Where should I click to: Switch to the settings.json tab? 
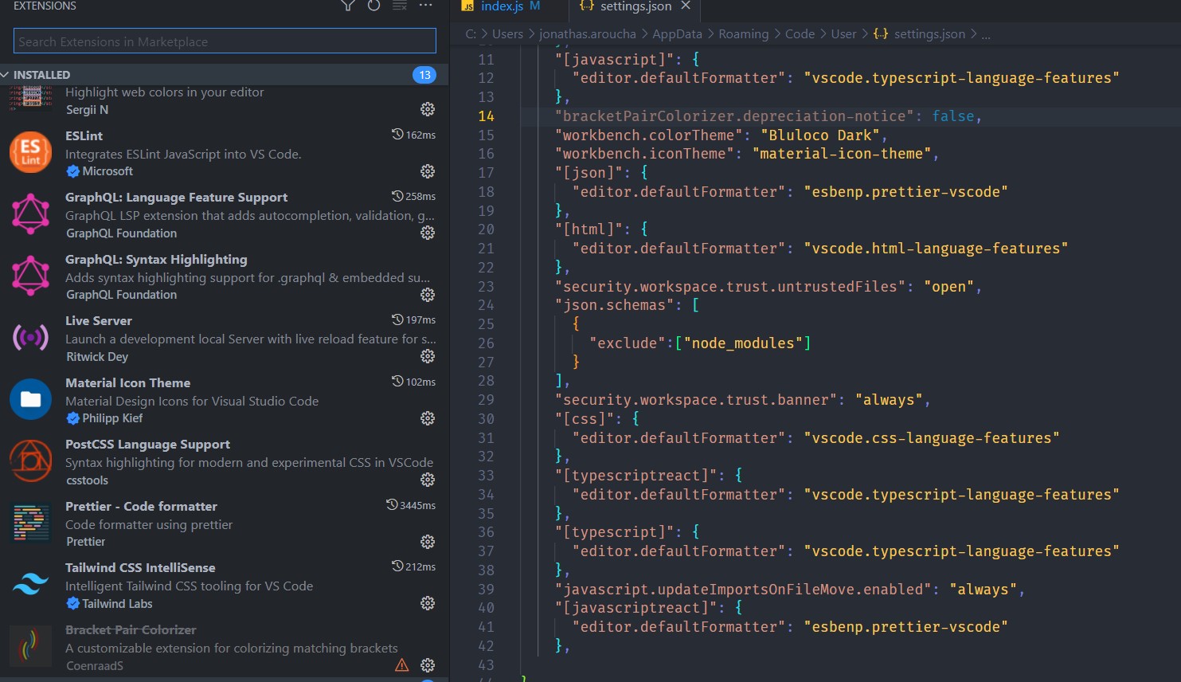point(635,6)
